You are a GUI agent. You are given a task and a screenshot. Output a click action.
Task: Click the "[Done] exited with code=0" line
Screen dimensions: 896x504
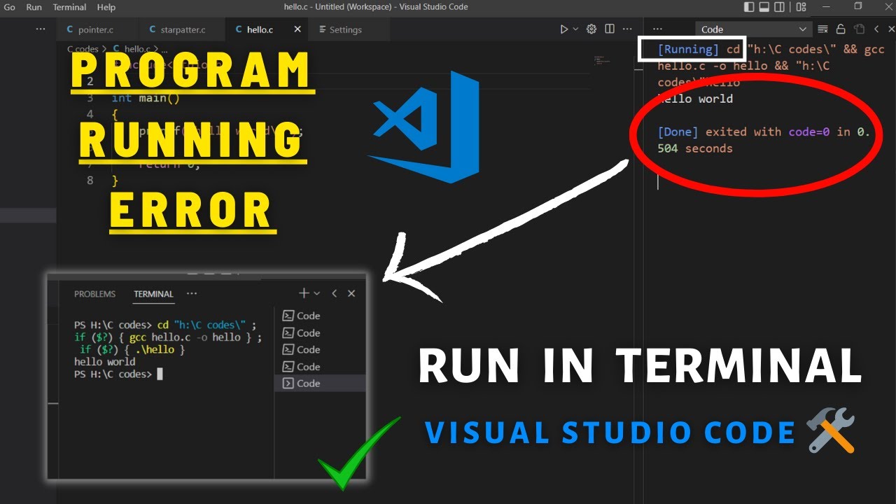[x=744, y=132]
